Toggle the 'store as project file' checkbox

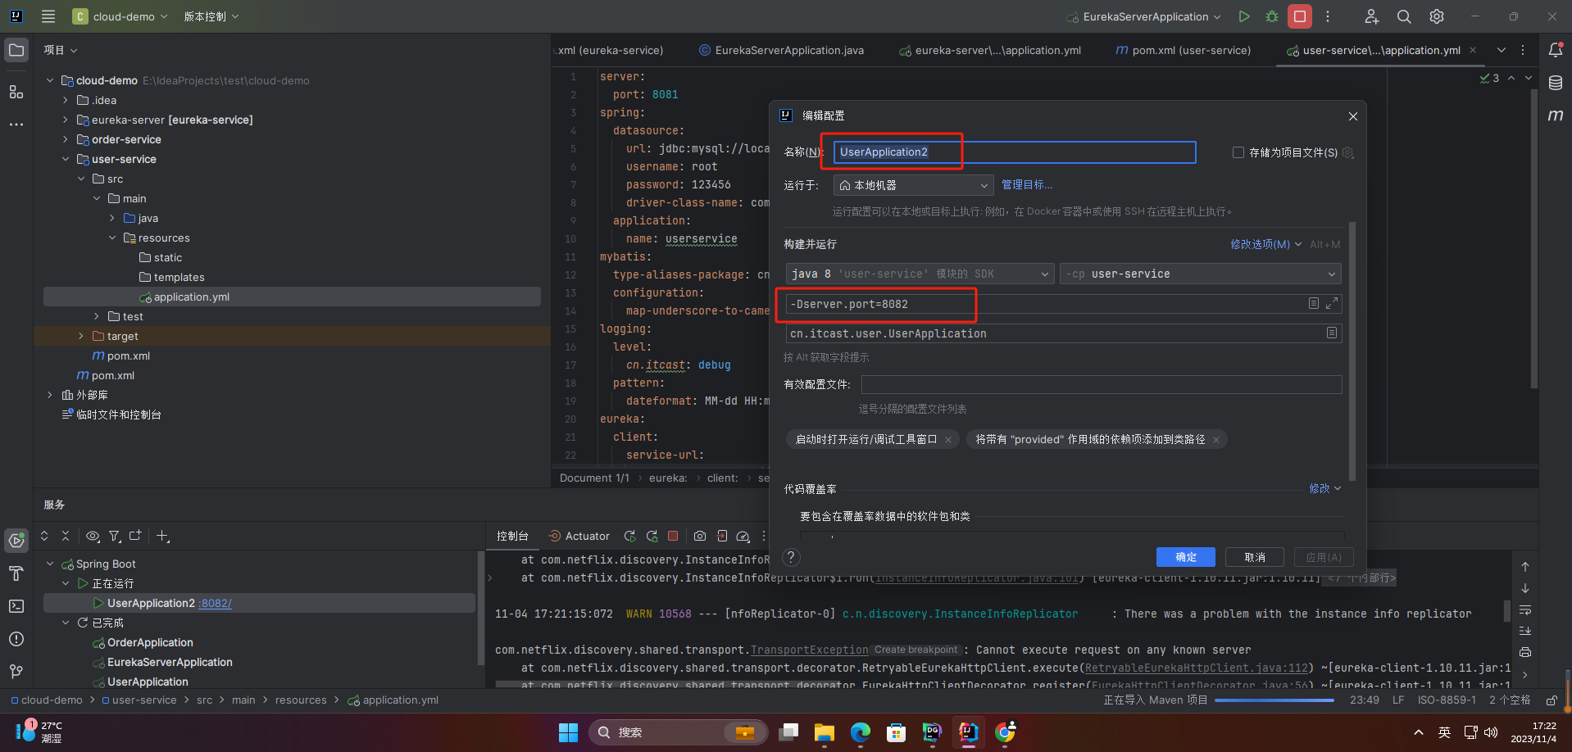tap(1238, 152)
